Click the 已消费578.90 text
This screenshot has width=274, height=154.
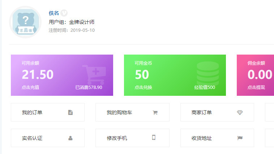coord(89,87)
